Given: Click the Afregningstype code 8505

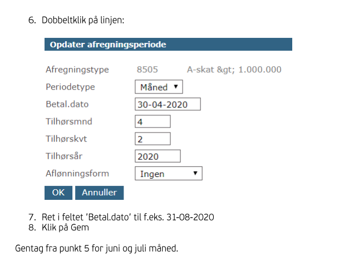Looking at the screenshot, I should click(x=147, y=70).
